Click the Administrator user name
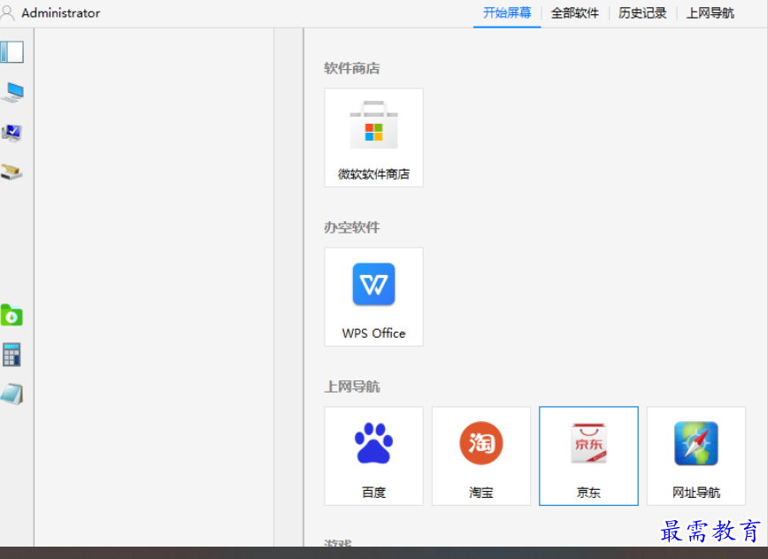The image size is (768, 559). (x=61, y=13)
